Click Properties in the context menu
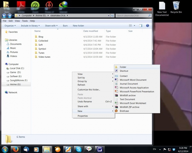This screenshot has width=192, height=153. point(83,116)
